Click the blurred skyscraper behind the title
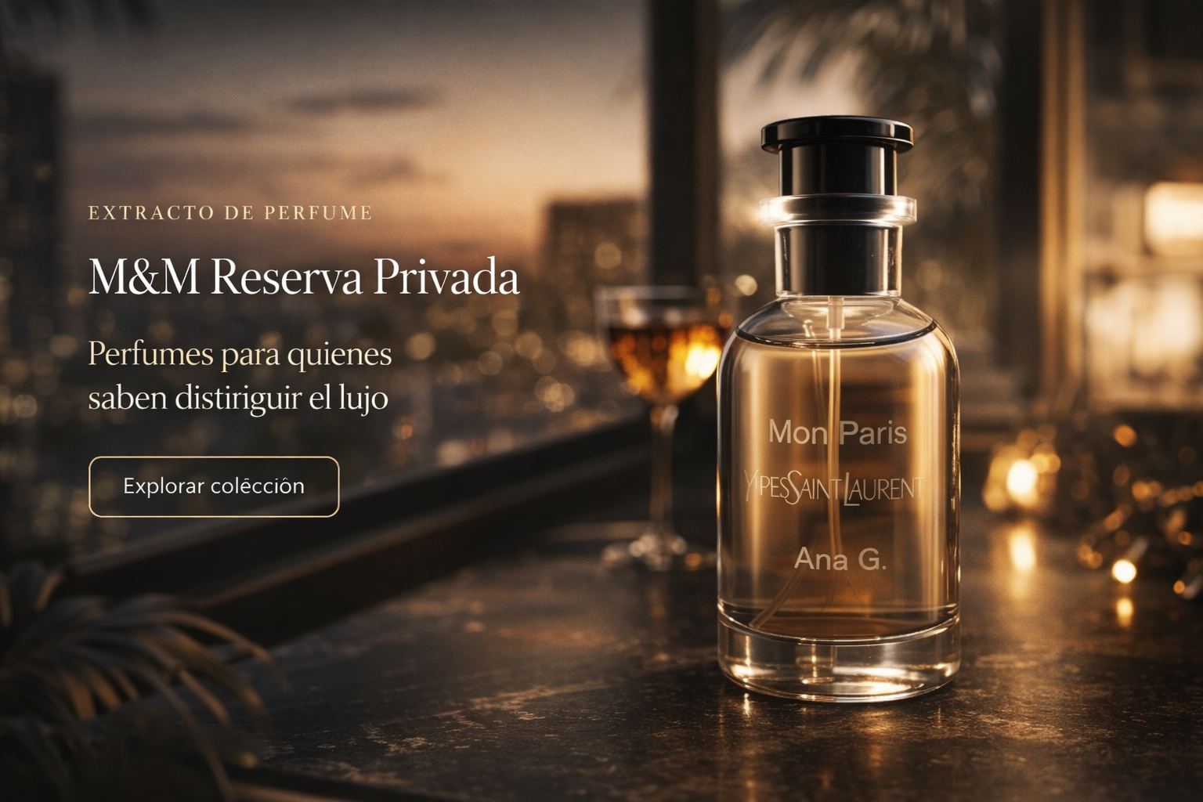This screenshot has height=802, width=1203. click(x=595, y=258)
